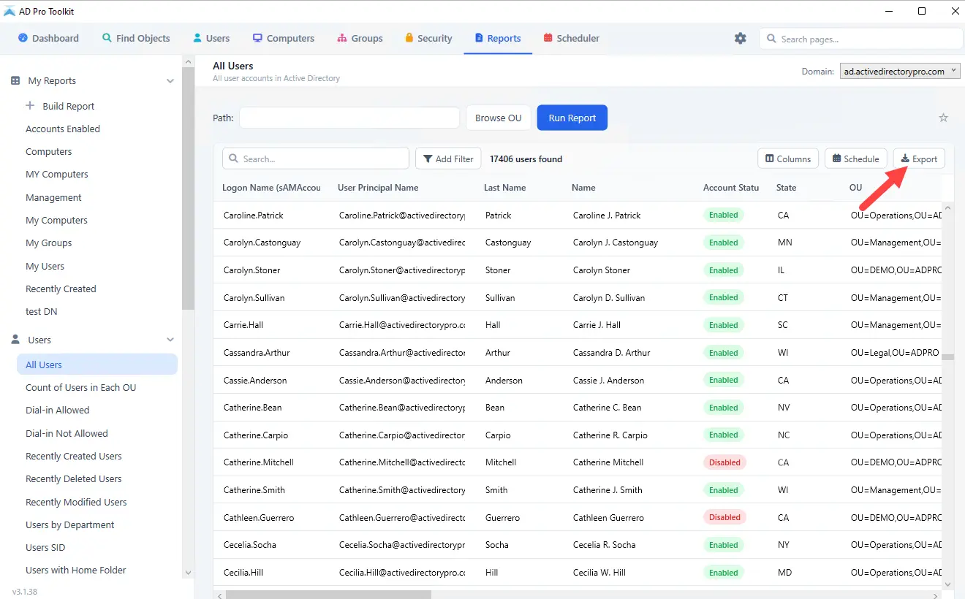Select the Caroline.Patrick logon name cell

click(x=254, y=215)
